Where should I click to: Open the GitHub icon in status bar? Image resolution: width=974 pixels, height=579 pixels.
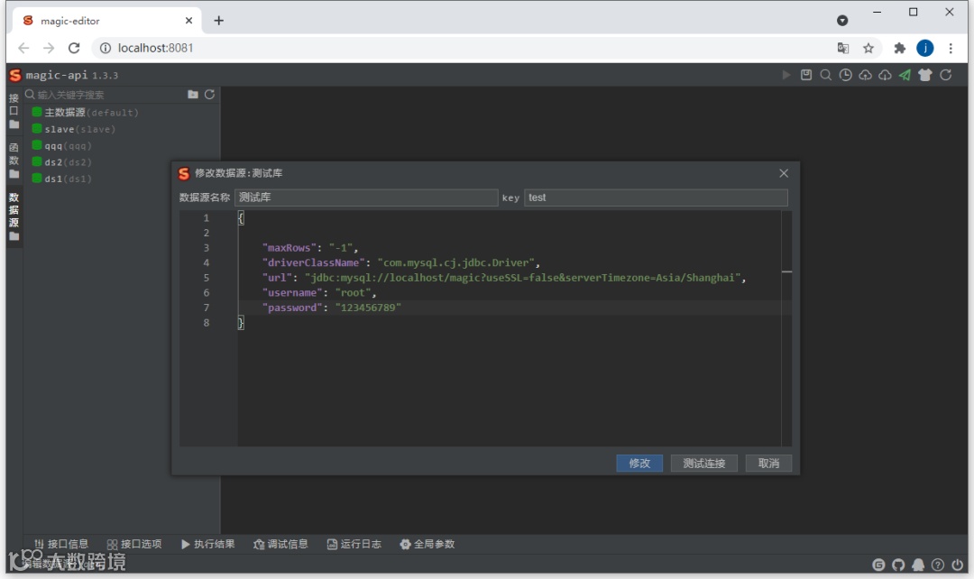pyautogui.click(x=898, y=565)
